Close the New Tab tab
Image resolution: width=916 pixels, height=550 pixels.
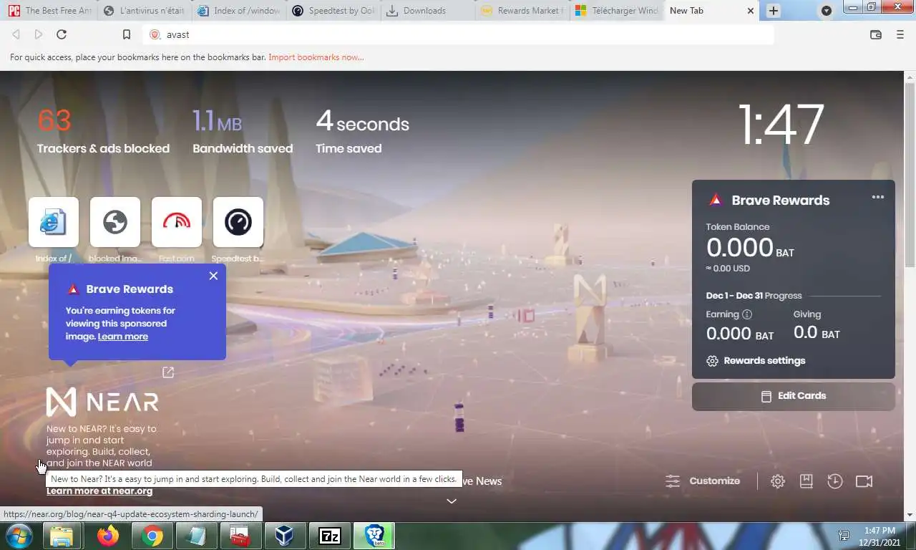tap(750, 11)
